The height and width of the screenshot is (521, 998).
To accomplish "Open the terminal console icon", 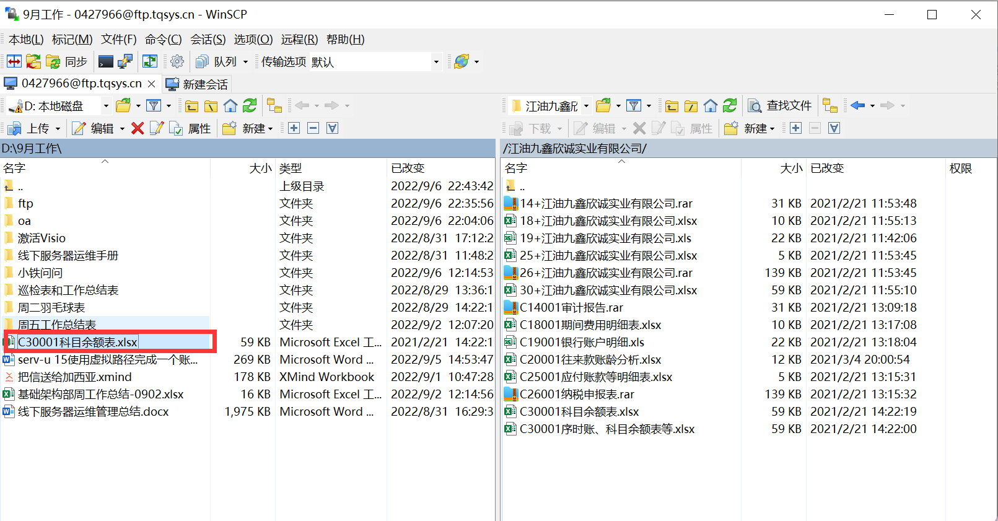I will click(106, 61).
